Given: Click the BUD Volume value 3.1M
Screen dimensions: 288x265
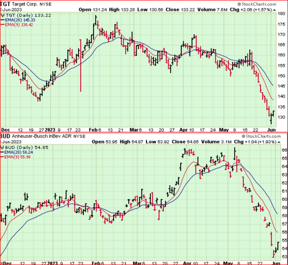Looking at the screenshot, I should pyautogui.click(x=226, y=142).
